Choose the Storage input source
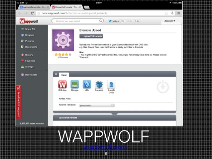212x159 pixels. 75,86
